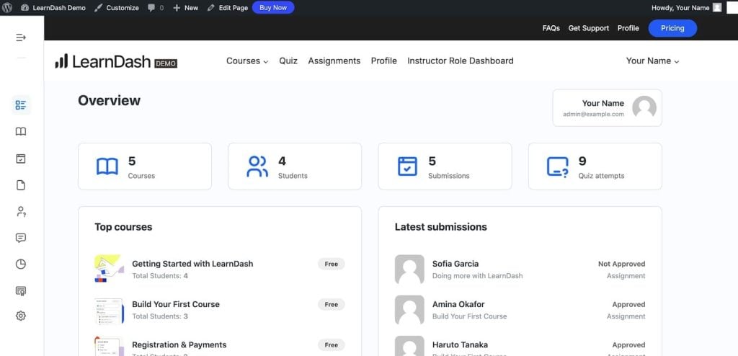This screenshot has height=356, width=738.
Task: Click the profile card avatar next to admin@example.com
Action: pos(644,108)
